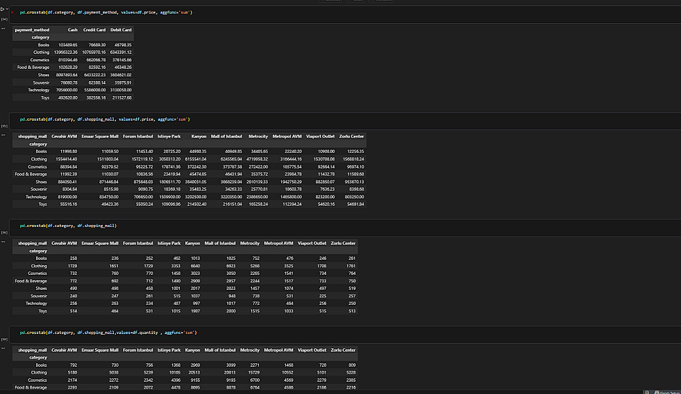Select the quantity 20513 in the Clothing row
The height and width of the screenshot is (394, 681).
click(x=195, y=373)
